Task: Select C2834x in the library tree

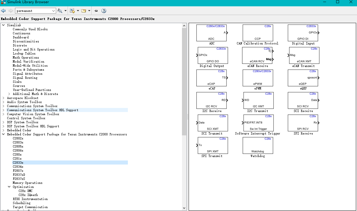Action: point(18,167)
